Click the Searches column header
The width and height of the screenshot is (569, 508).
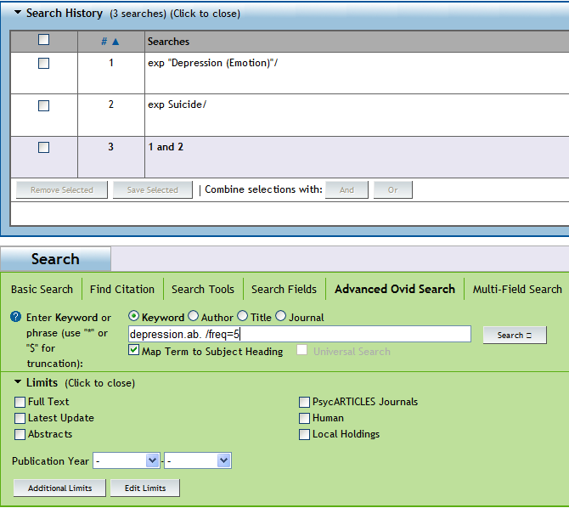[168, 42]
